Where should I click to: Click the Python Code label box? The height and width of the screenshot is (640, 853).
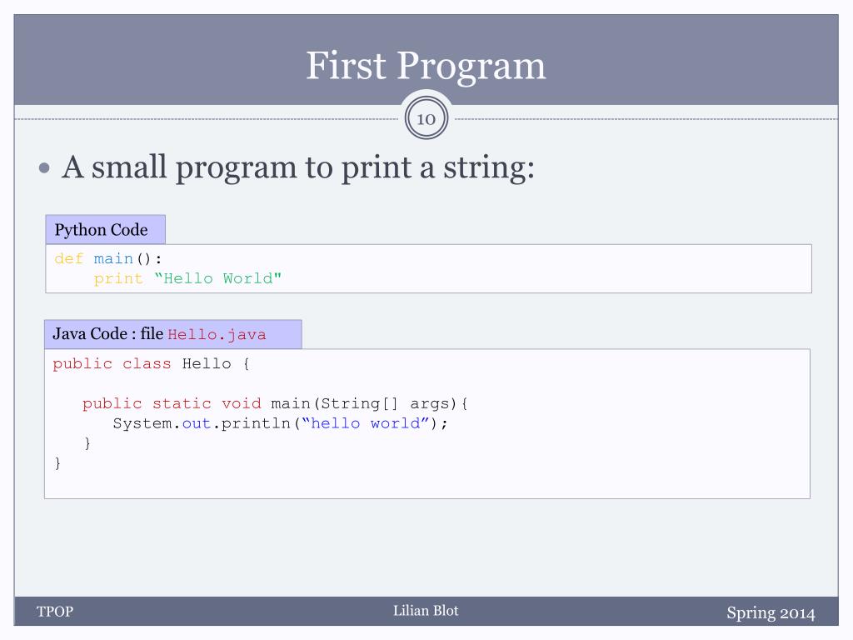tap(106, 229)
